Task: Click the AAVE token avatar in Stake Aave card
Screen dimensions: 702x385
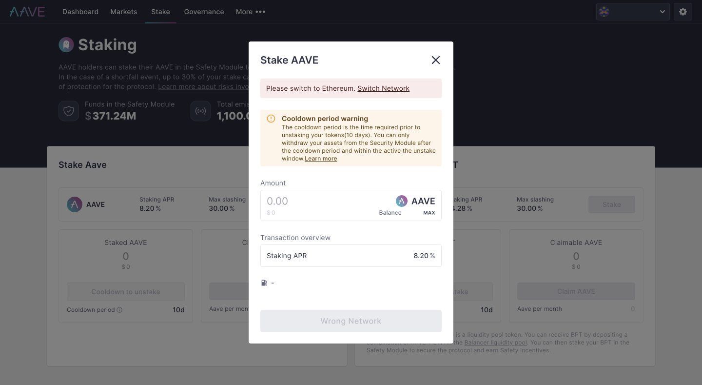Action: (x=74, y=204)
